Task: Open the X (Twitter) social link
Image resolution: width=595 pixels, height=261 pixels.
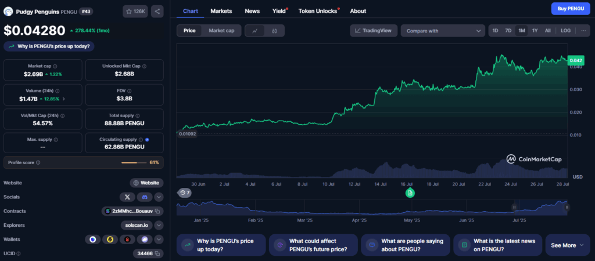Action: pyautogui.click(x=127, y=197)
